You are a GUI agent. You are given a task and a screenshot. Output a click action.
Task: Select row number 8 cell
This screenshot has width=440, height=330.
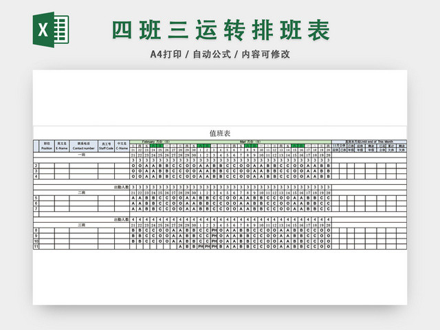36,230
